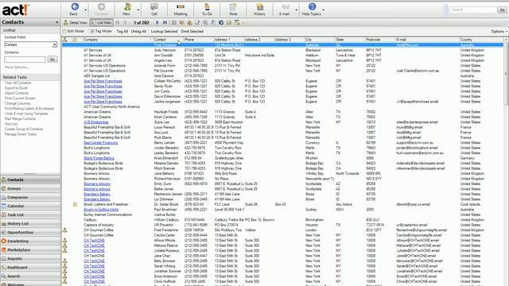This screenshot has height=286, width=509.
Task: Click the Excel export icon in small toolbar
Action: [x=237, y=22]
